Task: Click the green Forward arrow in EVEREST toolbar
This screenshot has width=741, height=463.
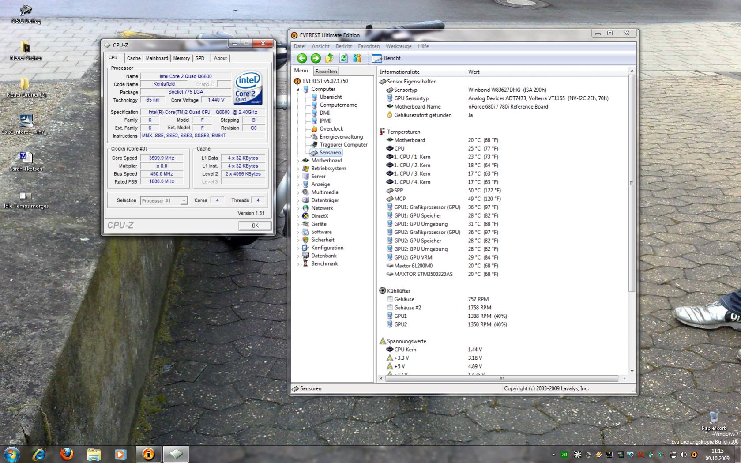Action: (x=316, y=58)
